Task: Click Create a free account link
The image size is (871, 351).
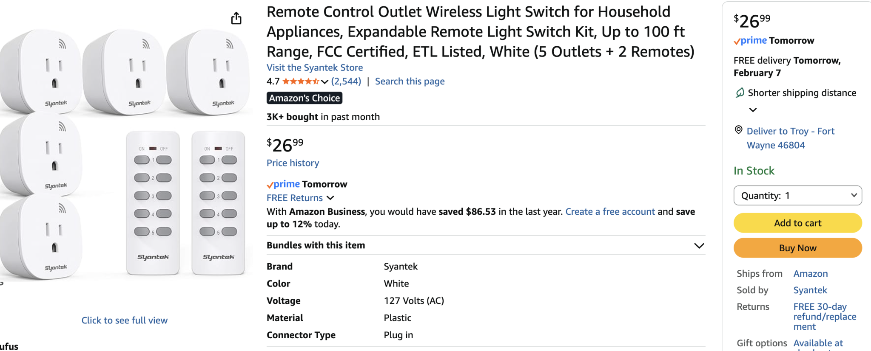Action: tap(610, 212)
